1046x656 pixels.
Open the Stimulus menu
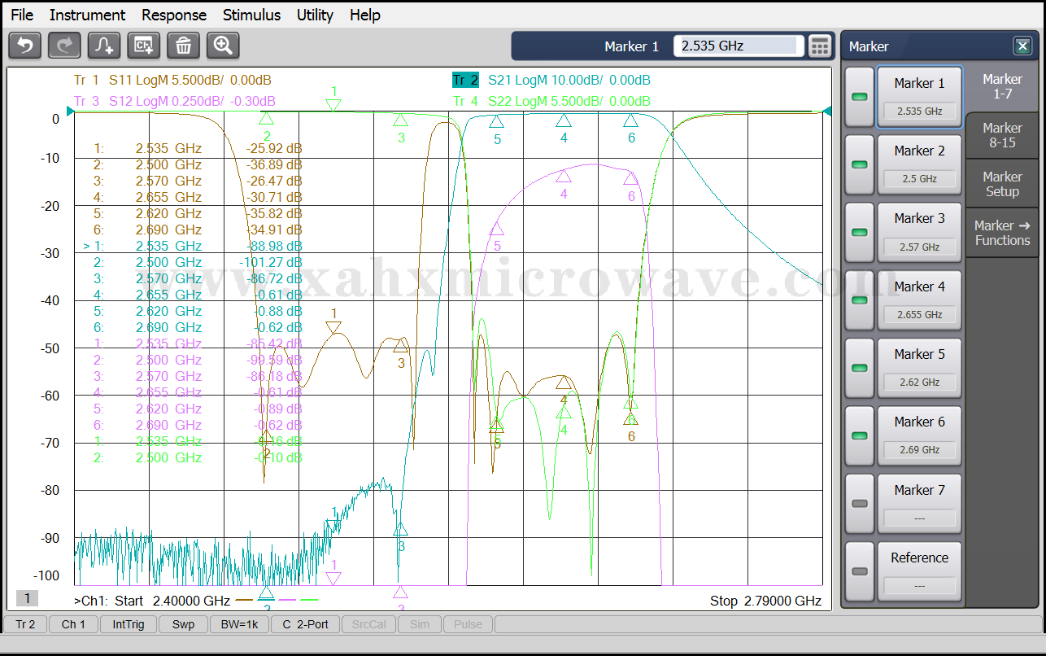pos(251,15)
